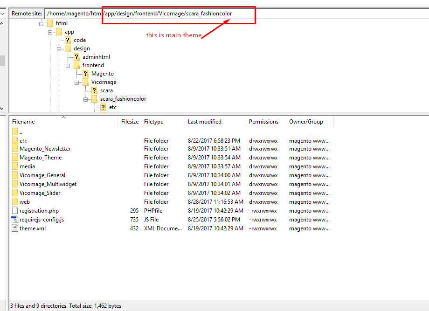
Task: Click the design folder icon in tree
Action: tap(68, 48)
